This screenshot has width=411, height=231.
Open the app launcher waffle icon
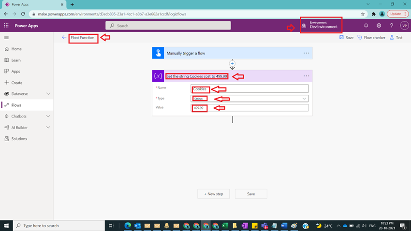coord(6,26)
